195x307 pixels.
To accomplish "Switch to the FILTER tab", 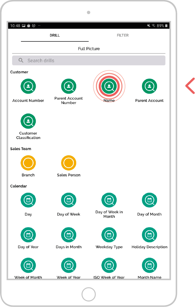I will pyautogui.click(x=123, y=36).
